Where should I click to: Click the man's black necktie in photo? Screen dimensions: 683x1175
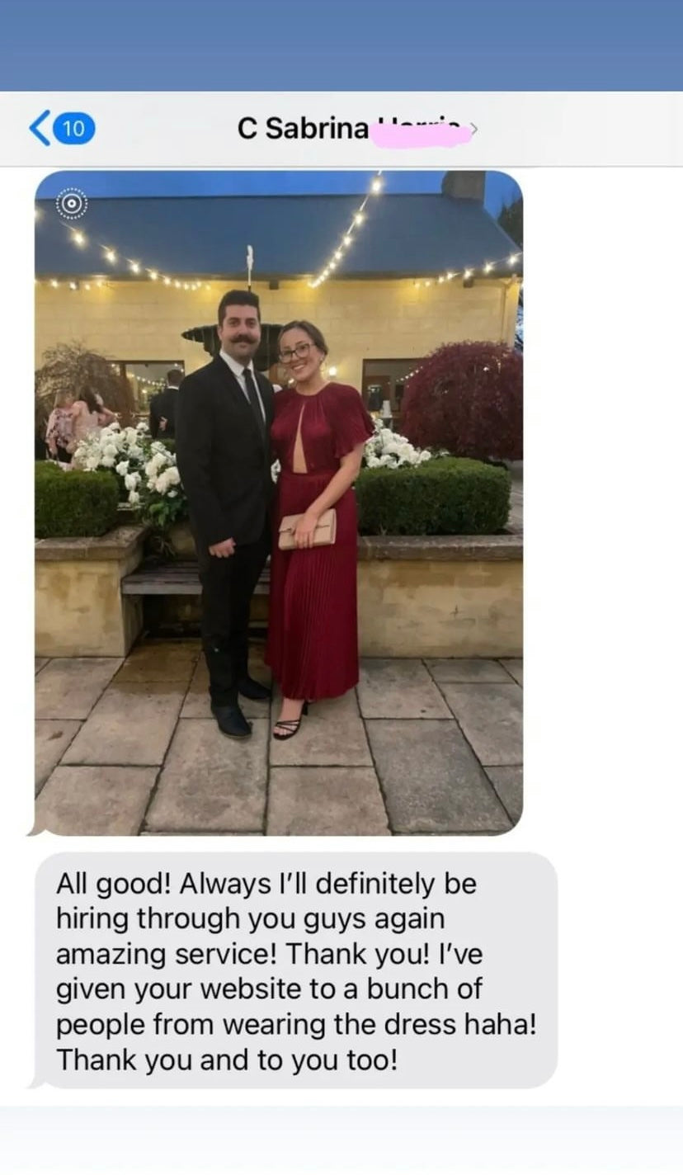(x=252, y=399)
